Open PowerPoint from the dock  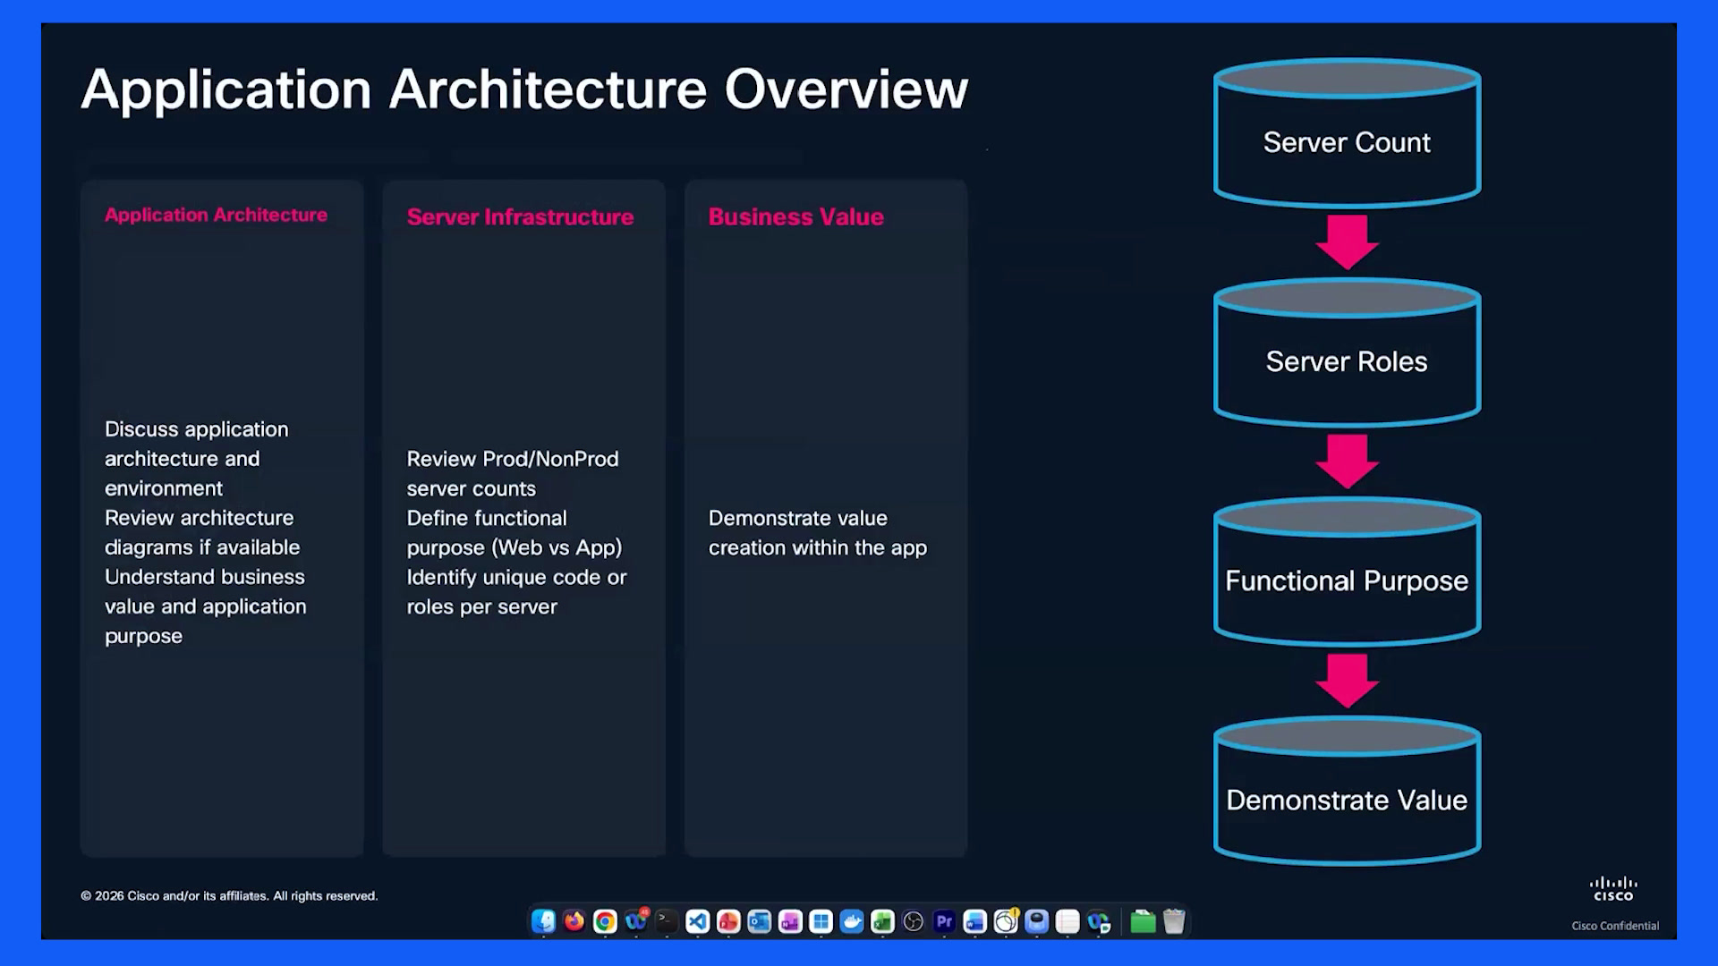pos(728,921)
